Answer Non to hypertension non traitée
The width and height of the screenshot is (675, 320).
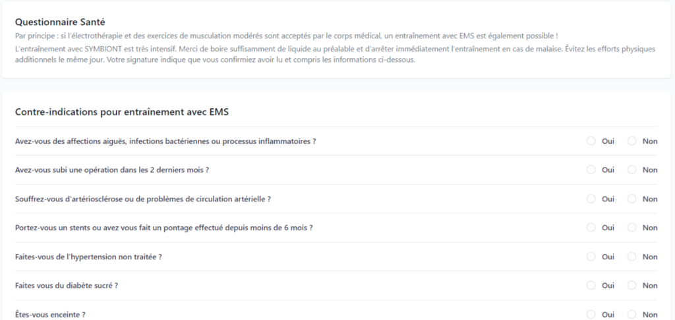631,257
